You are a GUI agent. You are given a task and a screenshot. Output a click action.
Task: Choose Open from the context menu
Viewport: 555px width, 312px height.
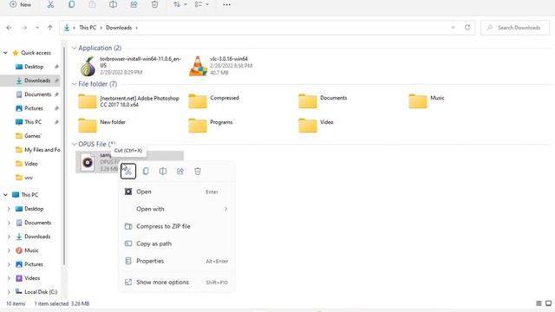[x=177, y=192]
